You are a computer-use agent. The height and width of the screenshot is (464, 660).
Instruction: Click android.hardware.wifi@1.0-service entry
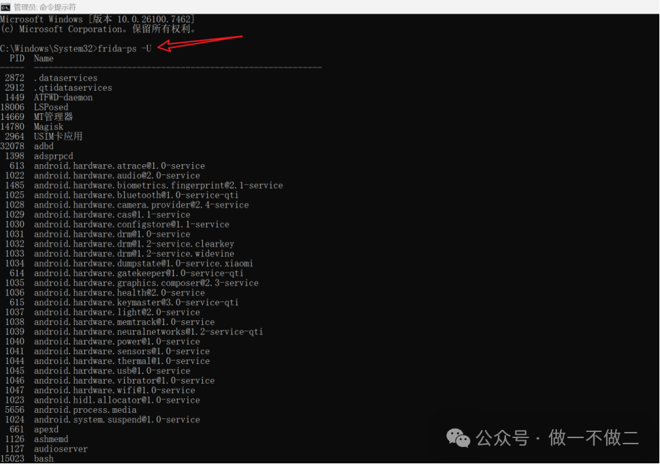click(x=114, y=390)
